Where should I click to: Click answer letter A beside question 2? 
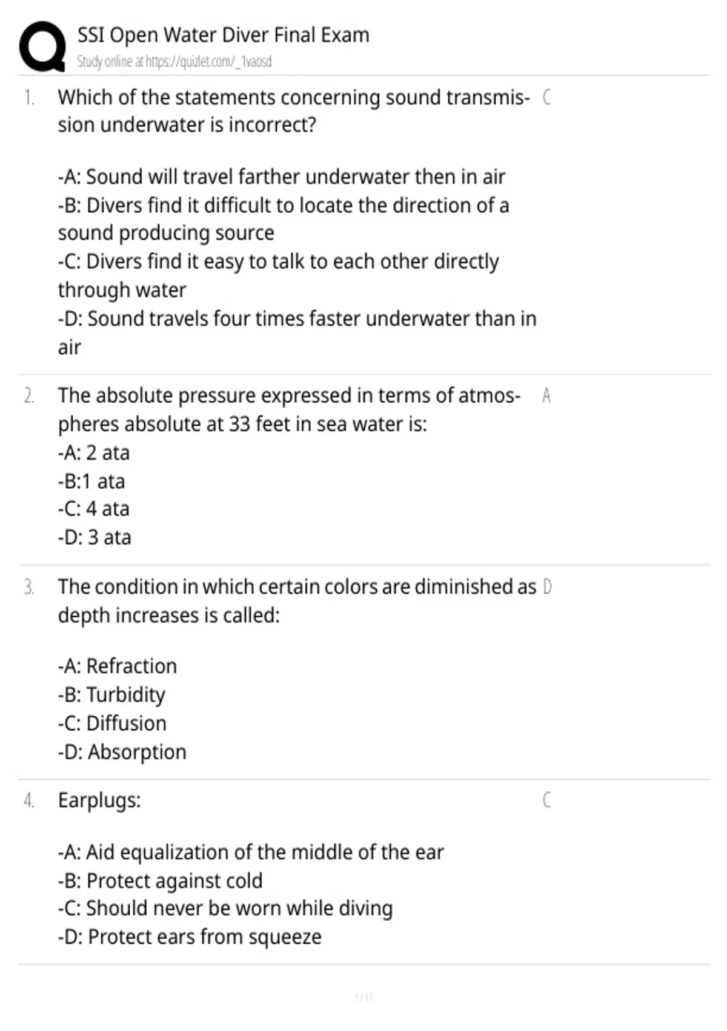(546, 395)
